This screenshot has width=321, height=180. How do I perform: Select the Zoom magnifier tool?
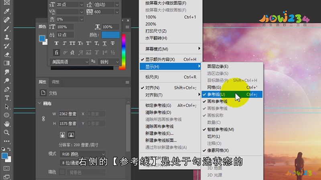tap(6, 132)
